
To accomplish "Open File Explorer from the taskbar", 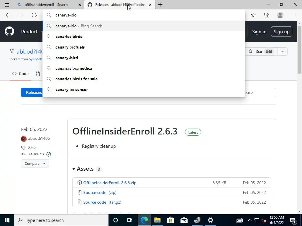I will tap(157, 220).
